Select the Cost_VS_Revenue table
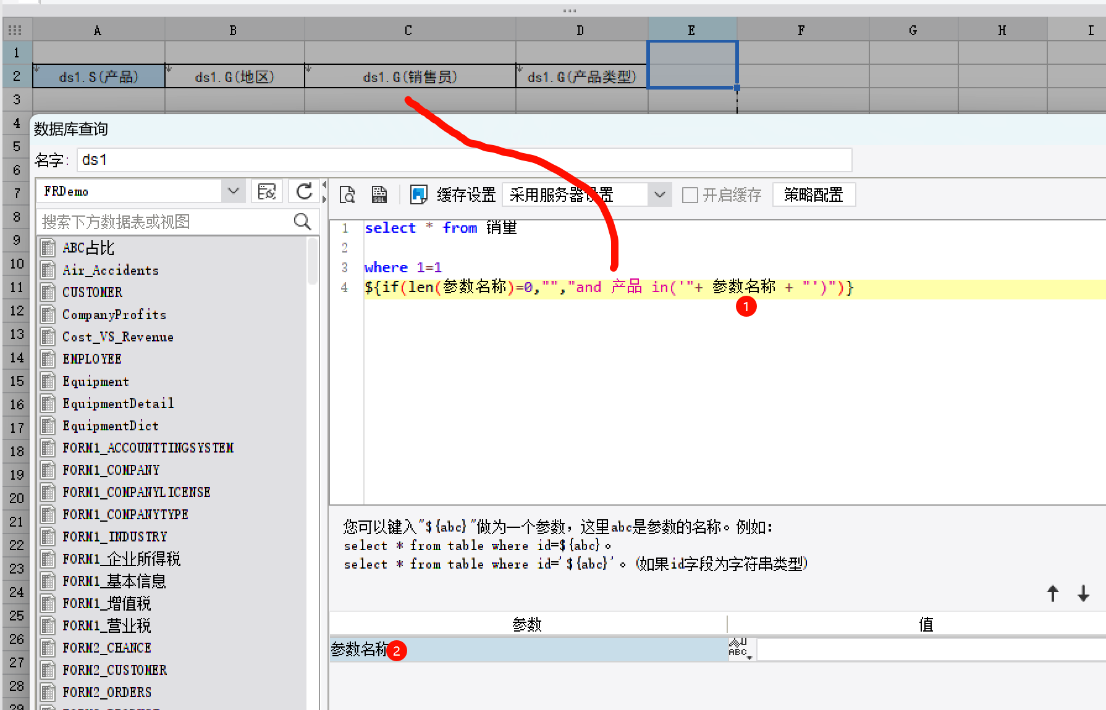The height and width of the screenshot is (710, 1106). [118, 336]
